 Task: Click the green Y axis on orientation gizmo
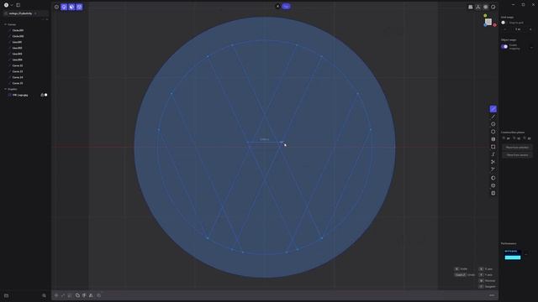[485, 15]
